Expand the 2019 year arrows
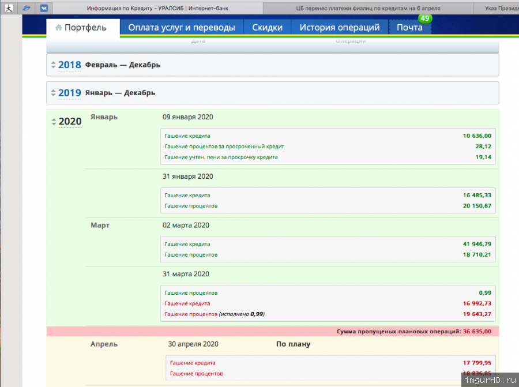This screenshot has width=519, height=387. coord(53,93)
